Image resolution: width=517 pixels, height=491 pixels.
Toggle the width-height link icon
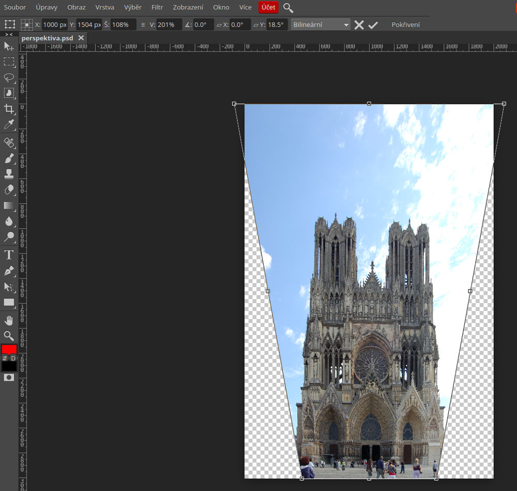click(x=143, y=25)
